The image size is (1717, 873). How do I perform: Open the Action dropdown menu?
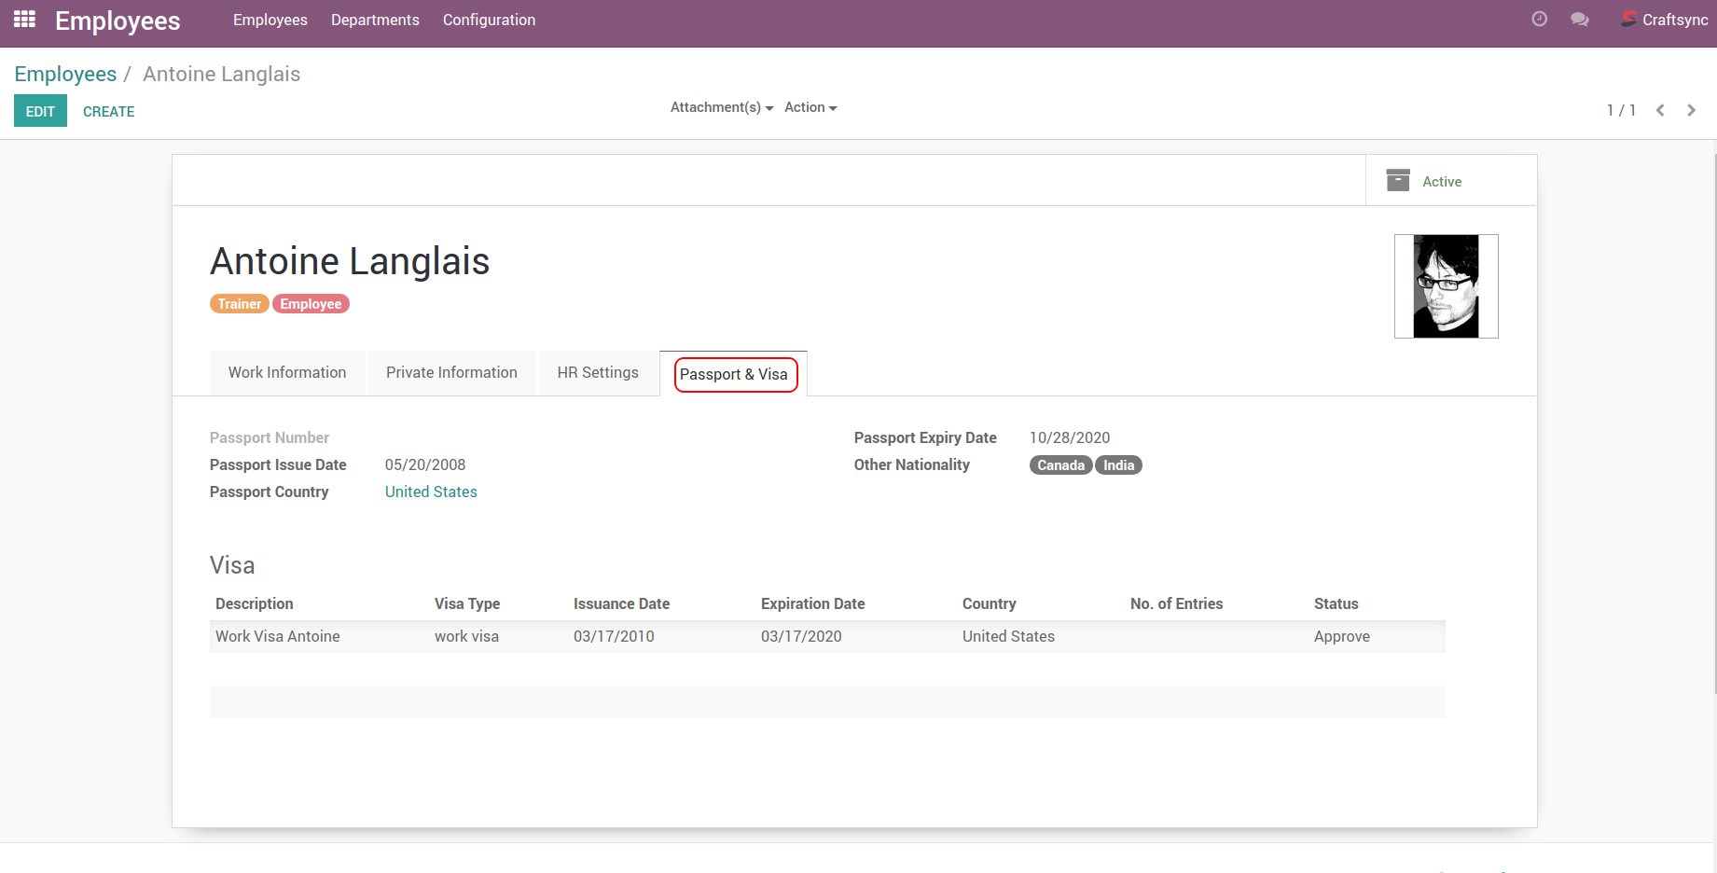810,107
